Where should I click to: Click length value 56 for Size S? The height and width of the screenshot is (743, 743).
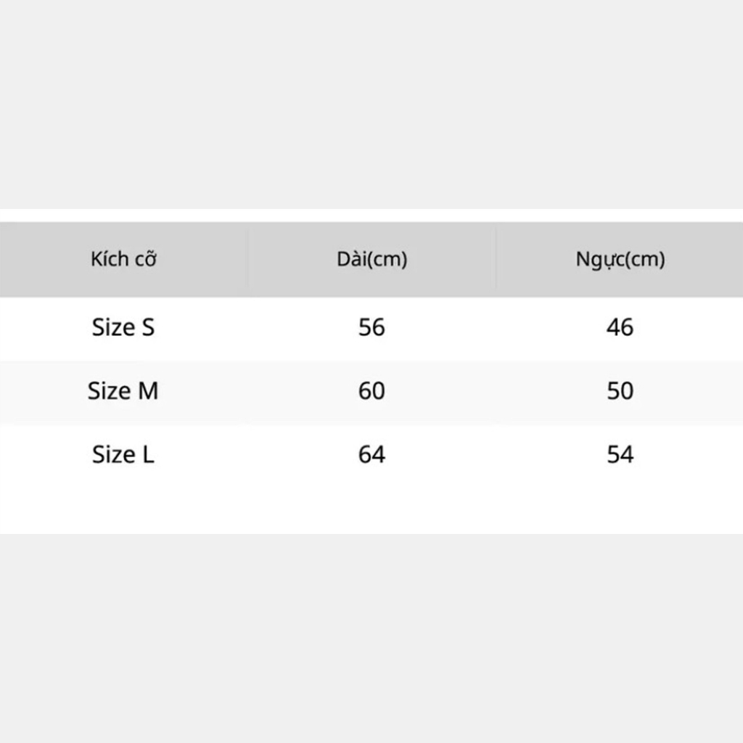point(371,327)
